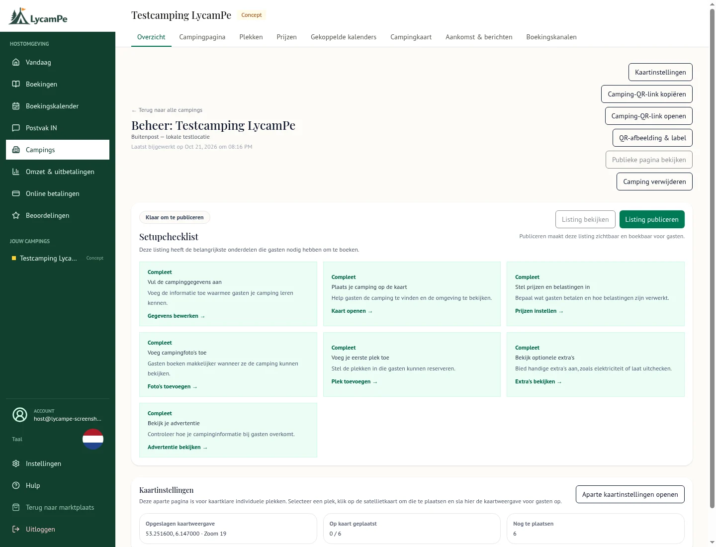Viewport: 716px width, 547px height.
Task: Click Aparte kaartinstellingen openen
Action: 630,494
